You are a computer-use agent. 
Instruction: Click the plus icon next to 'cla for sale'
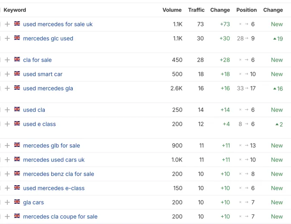(7, 60)
